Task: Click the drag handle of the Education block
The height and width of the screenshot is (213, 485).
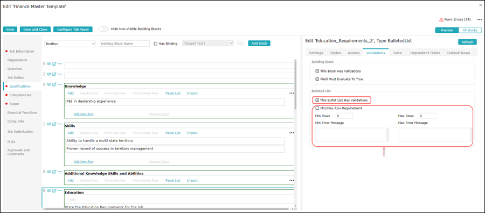Action: [44, 190]
